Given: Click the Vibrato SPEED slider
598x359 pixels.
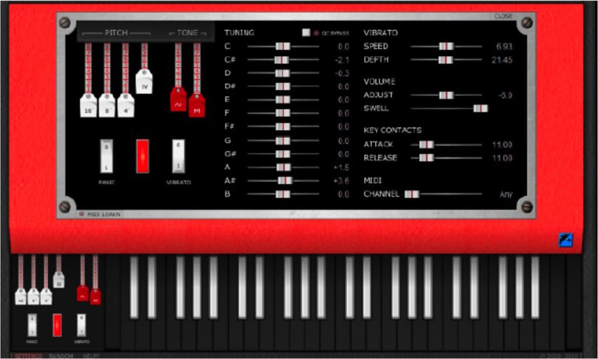Looking at the screenshot, I should [447, 46].
